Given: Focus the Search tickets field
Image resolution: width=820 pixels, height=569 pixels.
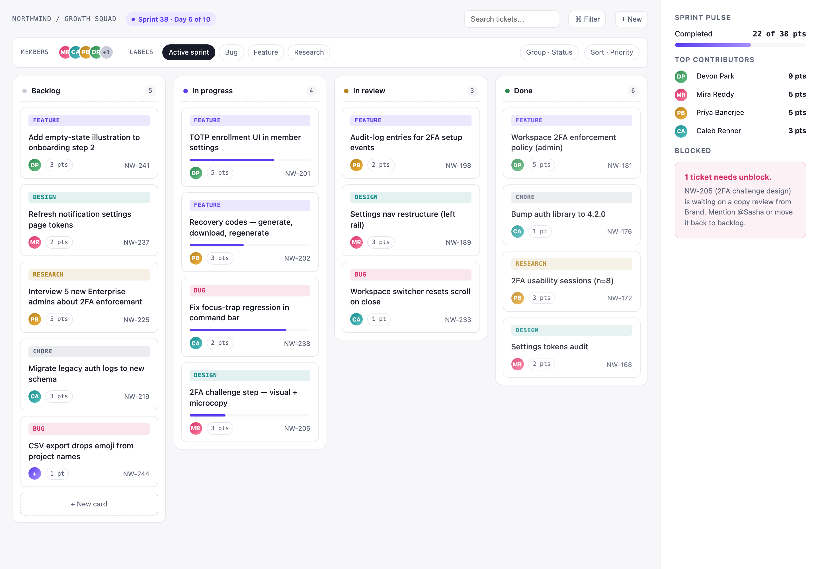Looking at the screenshot, I should (511, 19).
